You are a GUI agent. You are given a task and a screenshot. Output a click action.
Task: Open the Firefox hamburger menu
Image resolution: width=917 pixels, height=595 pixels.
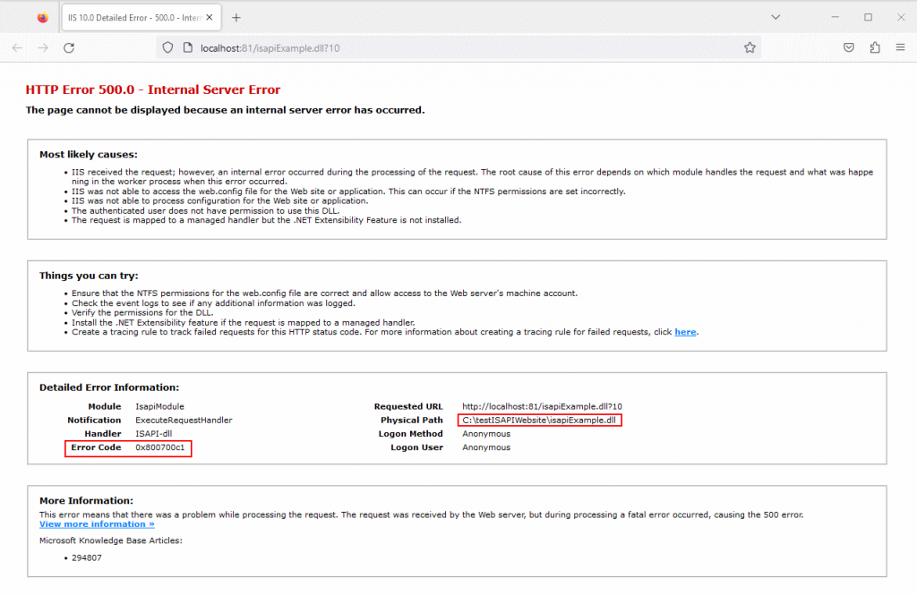click(x=901, y=48)
